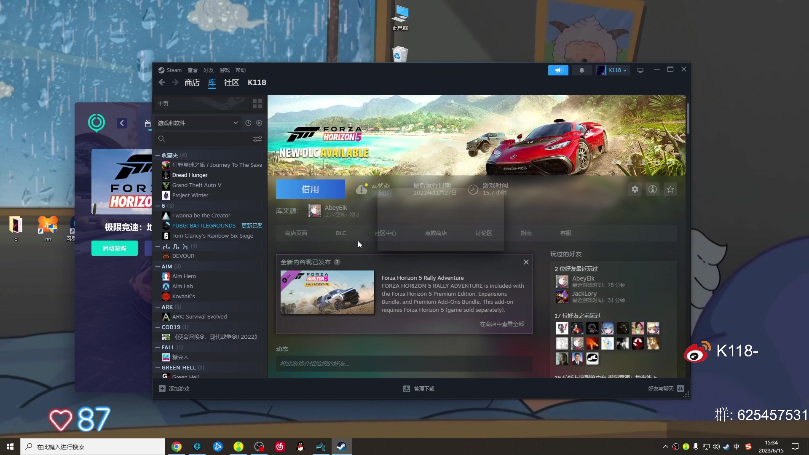Collapse the COD19 collection
Image resolution: width=809 pixels, height=455 pixels.
tap(157, 327)
